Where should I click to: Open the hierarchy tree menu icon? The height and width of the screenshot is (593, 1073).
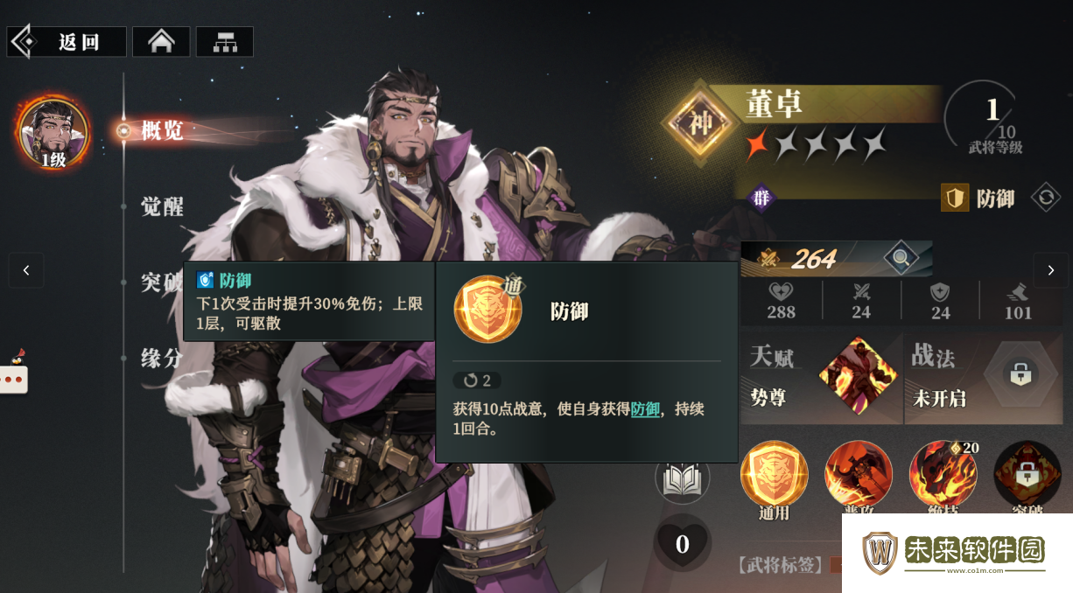(225, 42)
